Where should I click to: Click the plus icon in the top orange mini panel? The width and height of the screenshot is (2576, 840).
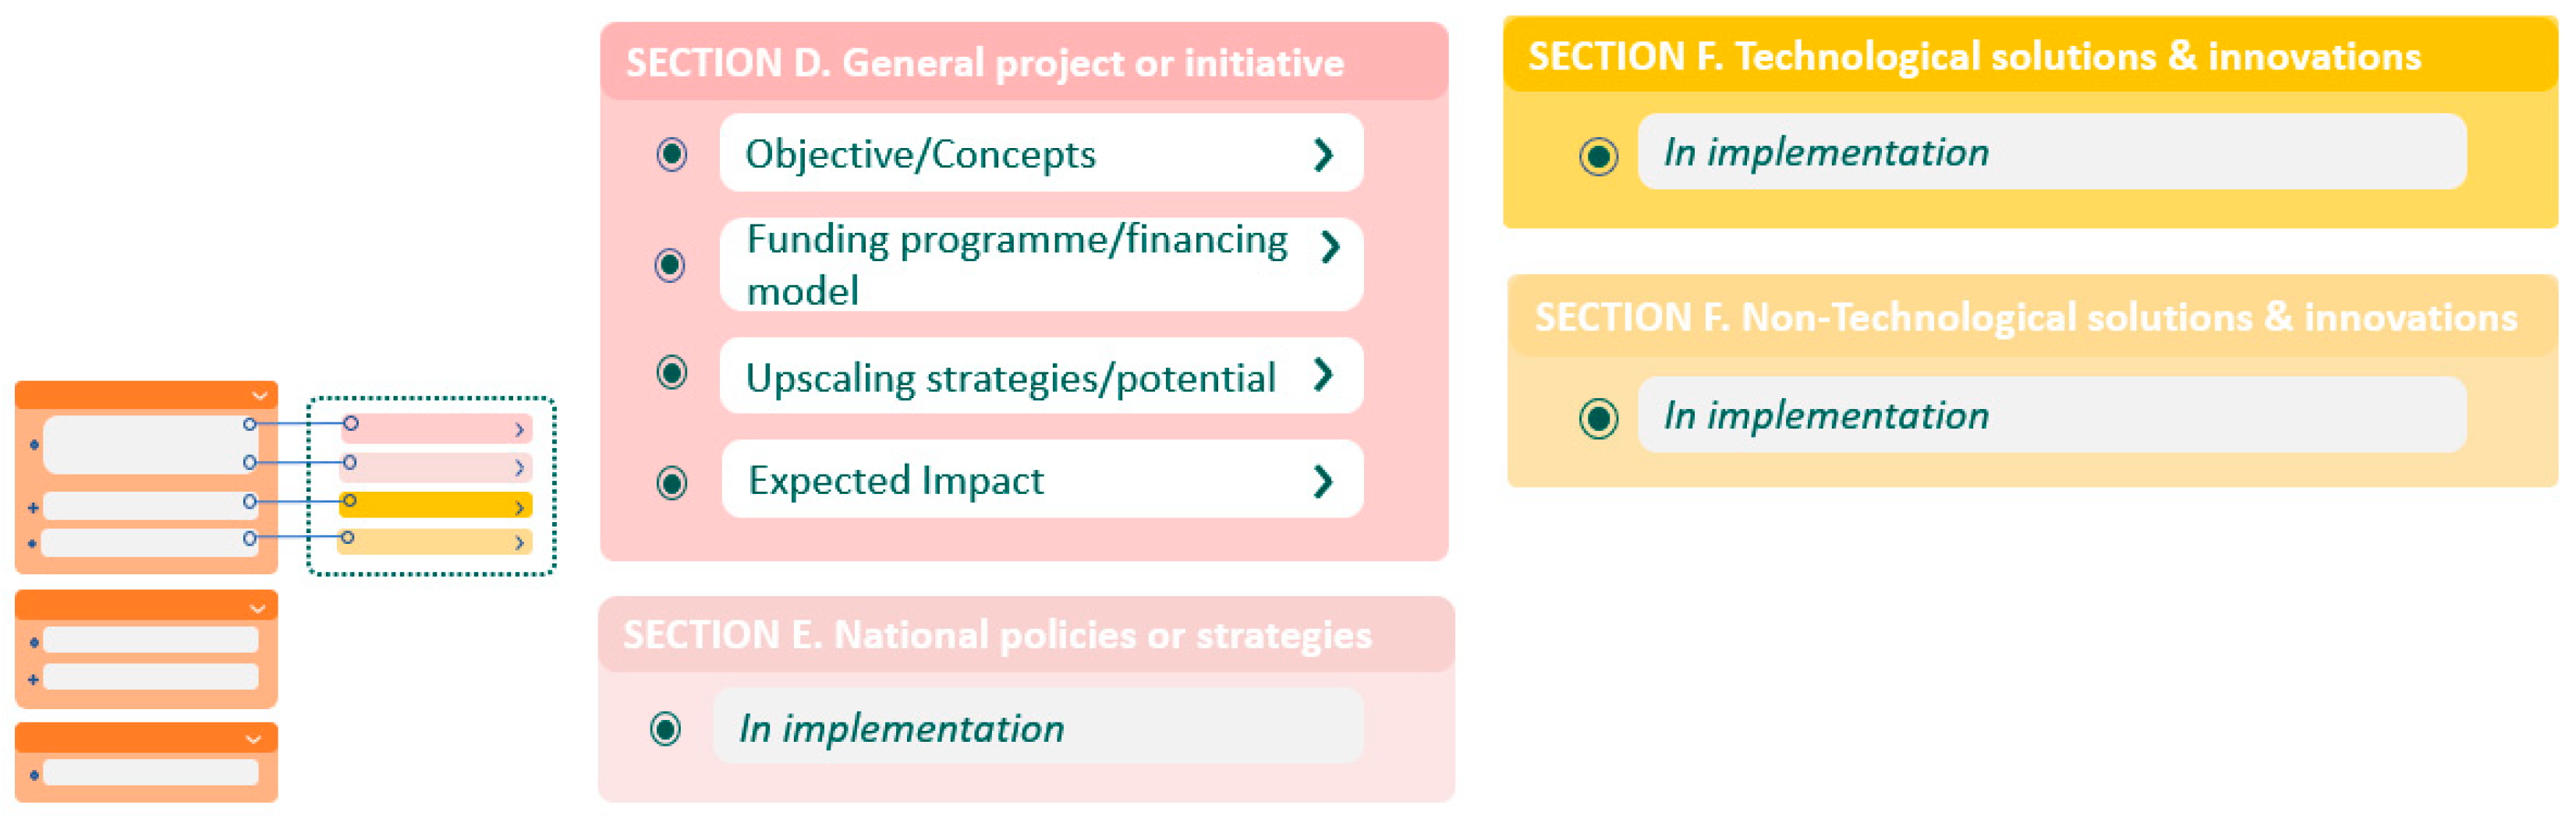(33, 507)
